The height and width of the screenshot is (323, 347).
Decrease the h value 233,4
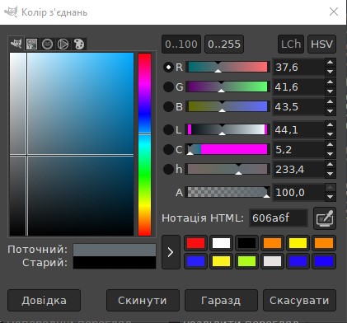[331, 174]
